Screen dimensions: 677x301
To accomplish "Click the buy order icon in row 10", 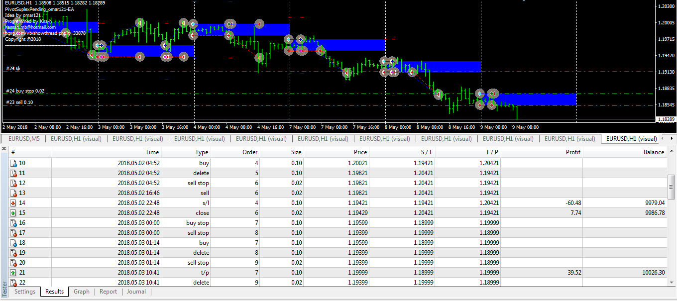I will [x=13, y=163].
